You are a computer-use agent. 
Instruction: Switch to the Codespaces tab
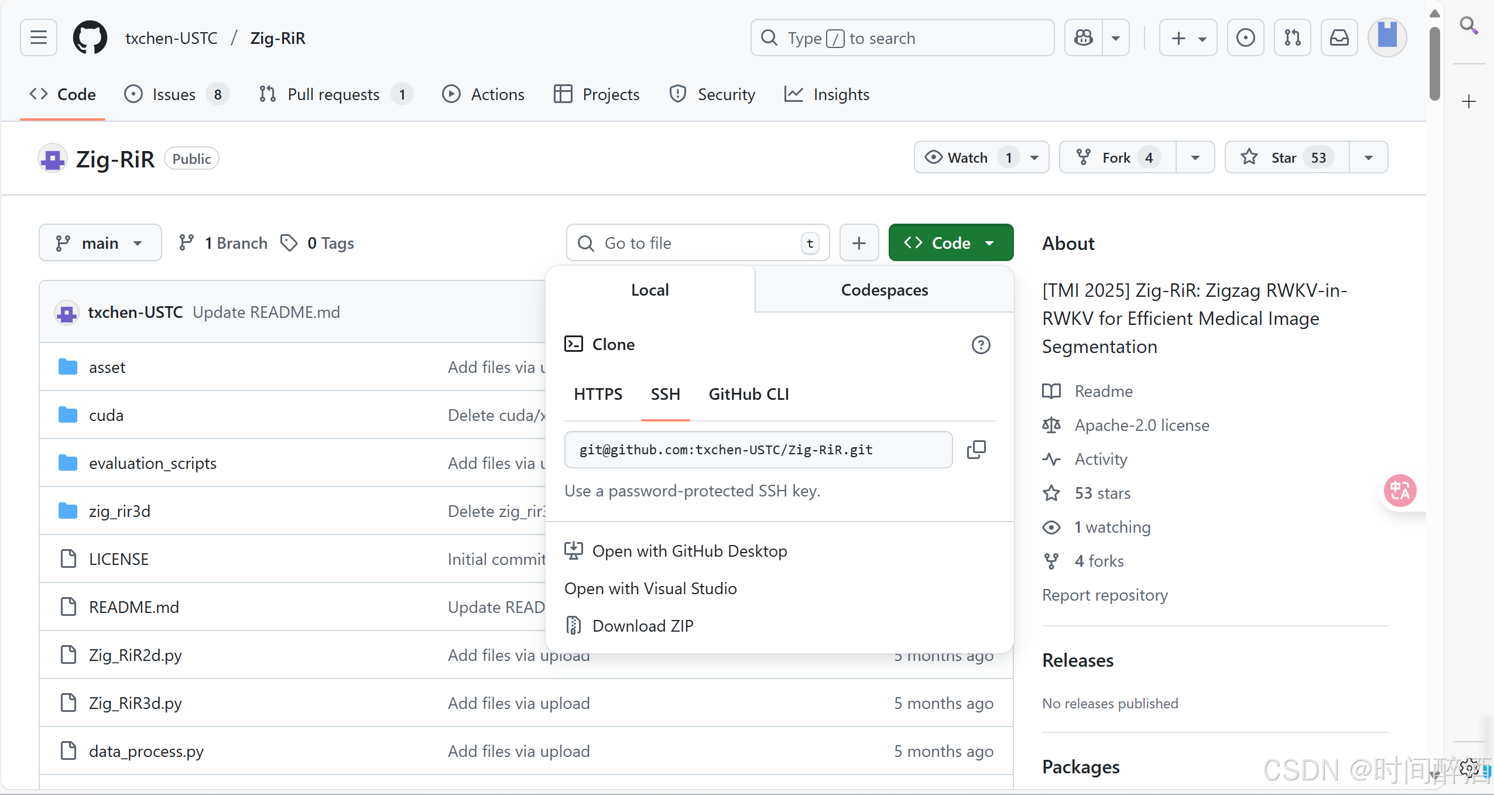[x=885, y=290]
